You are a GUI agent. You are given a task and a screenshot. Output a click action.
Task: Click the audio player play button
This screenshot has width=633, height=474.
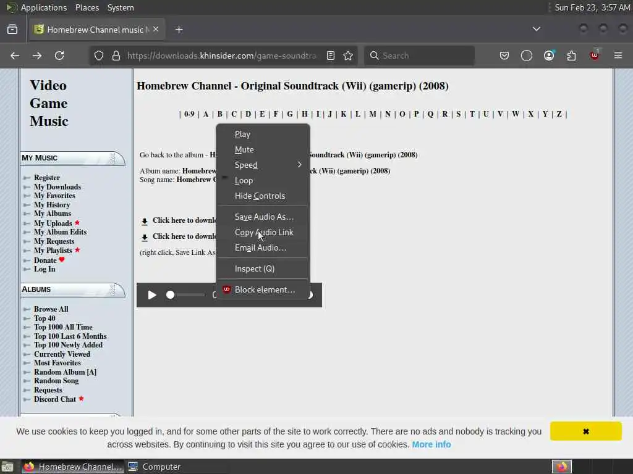point(152,295)
